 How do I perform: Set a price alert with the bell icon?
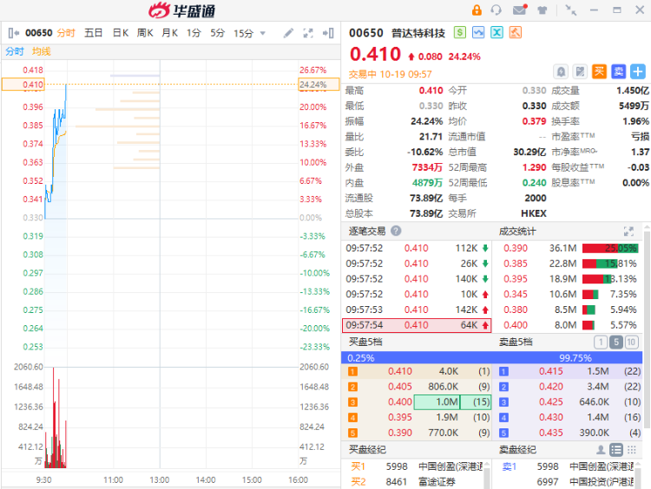561,72
